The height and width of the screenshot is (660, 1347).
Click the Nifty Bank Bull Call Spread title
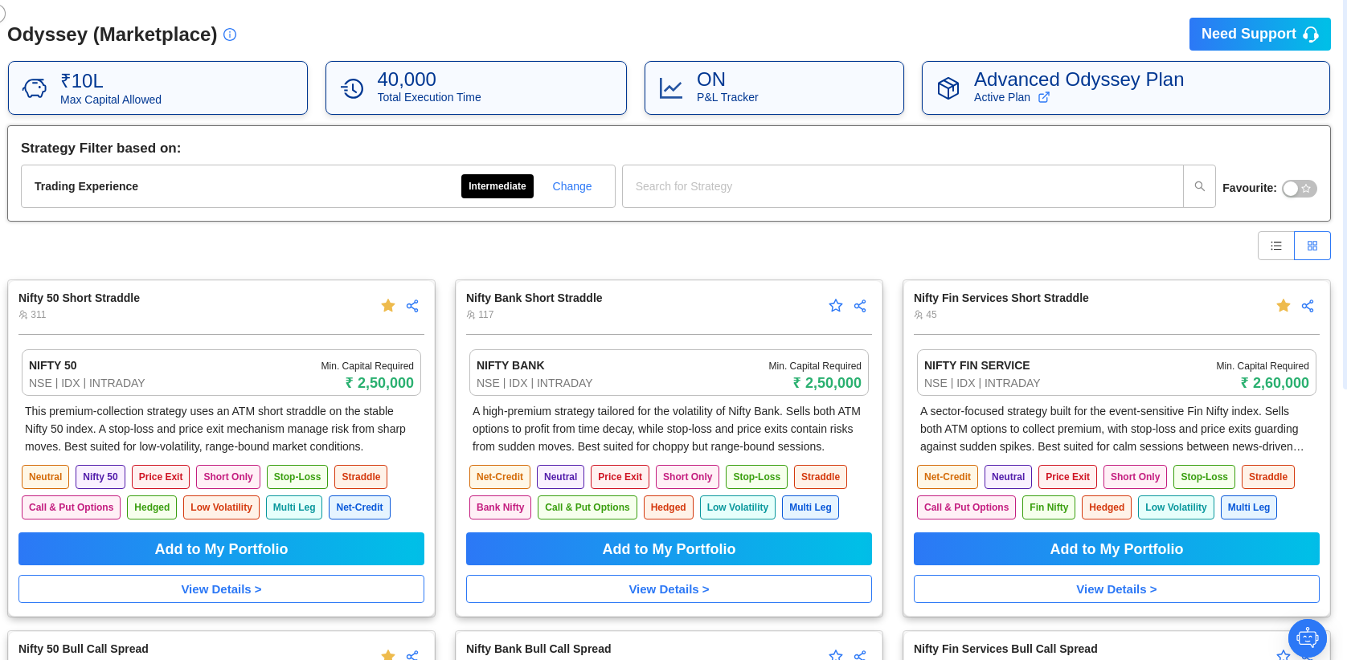tap(538, 649)
